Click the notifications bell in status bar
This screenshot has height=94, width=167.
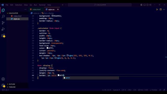click(164, 90)
